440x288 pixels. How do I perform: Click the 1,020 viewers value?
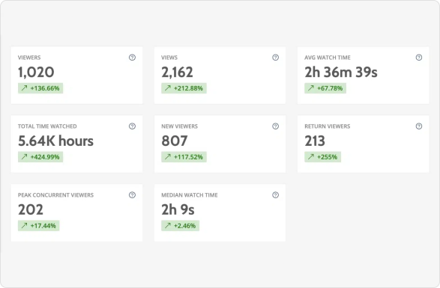coord(36,73)
